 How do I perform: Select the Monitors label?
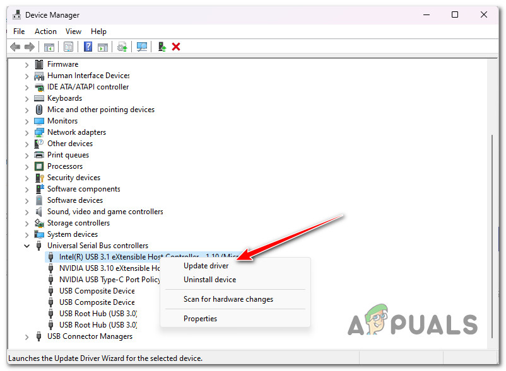62,121
